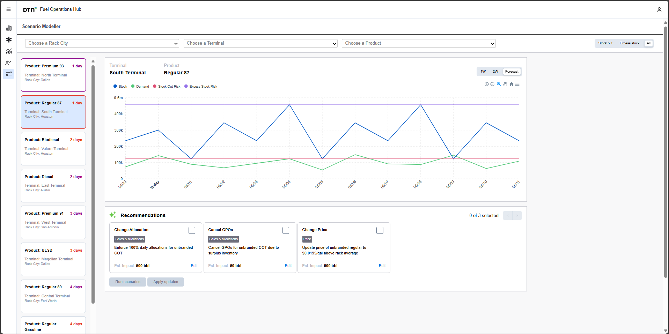Click the Run scenarios button

click(128, 282)
